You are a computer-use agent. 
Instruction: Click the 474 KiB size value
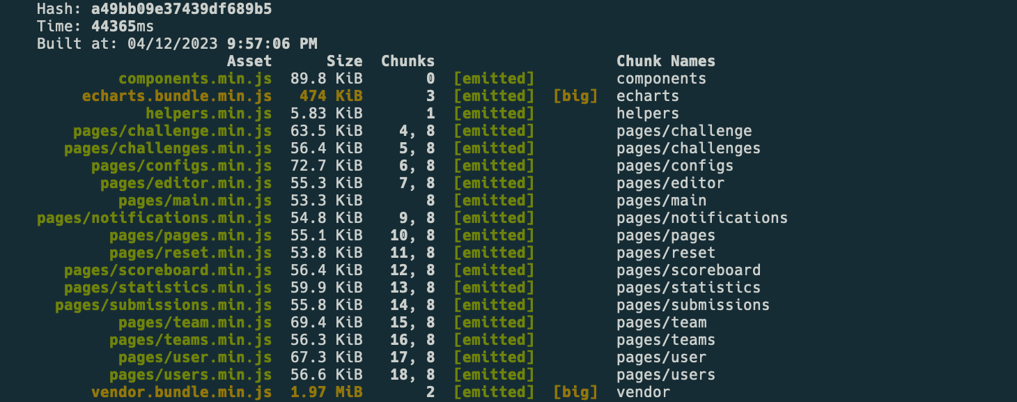tap(331, 96)
